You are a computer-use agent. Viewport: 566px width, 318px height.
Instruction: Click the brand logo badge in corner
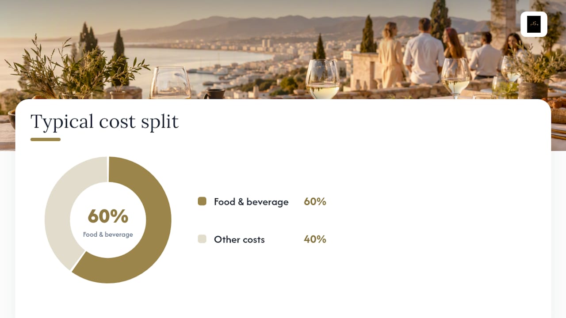pos(534,24)
